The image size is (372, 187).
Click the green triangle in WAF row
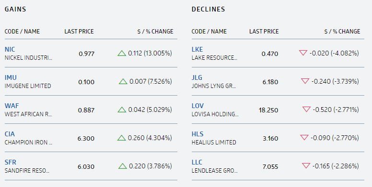[122, 110]
